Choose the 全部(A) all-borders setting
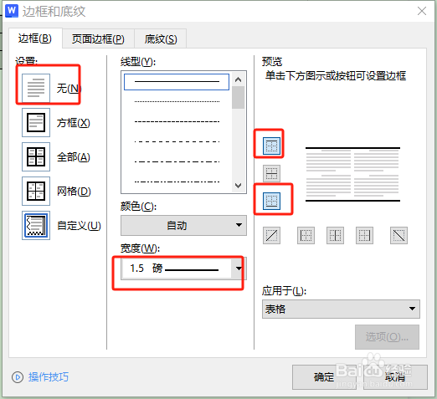Screen dimensions: 437x399 coord(36,156)
